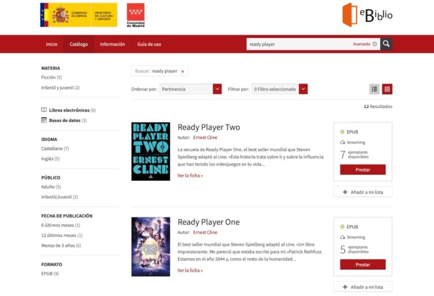Filter by Ficción (5) subject
Viewport: 434px width, 296px height.
[51, 77]
